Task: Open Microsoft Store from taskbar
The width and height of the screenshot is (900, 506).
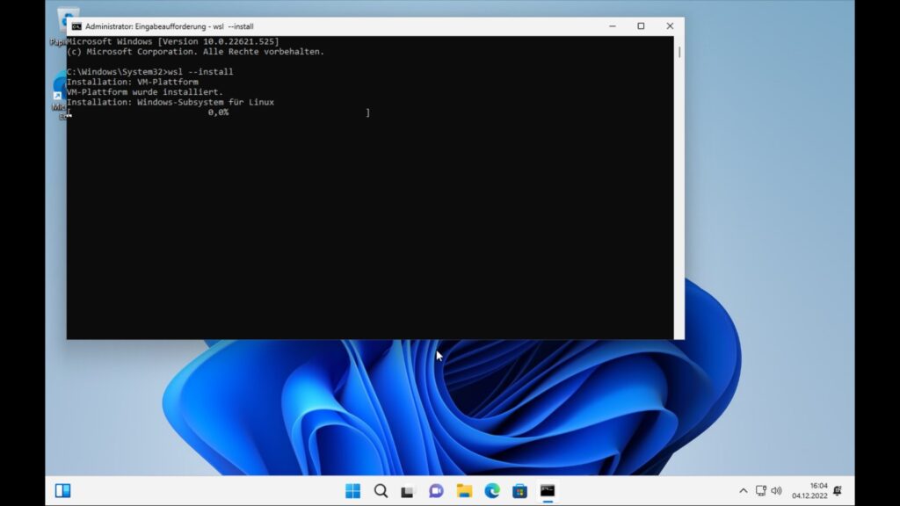Action: coord(519,490)
